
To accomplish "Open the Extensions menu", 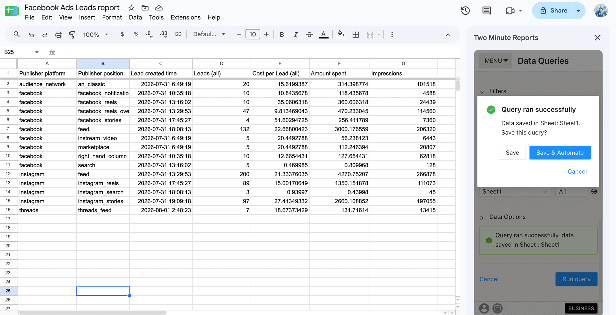I will click(x=185, y=17).
